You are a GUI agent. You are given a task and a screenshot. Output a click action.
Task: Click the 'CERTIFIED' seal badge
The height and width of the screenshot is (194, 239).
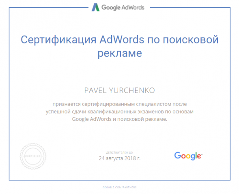click(x=33, y=156)
